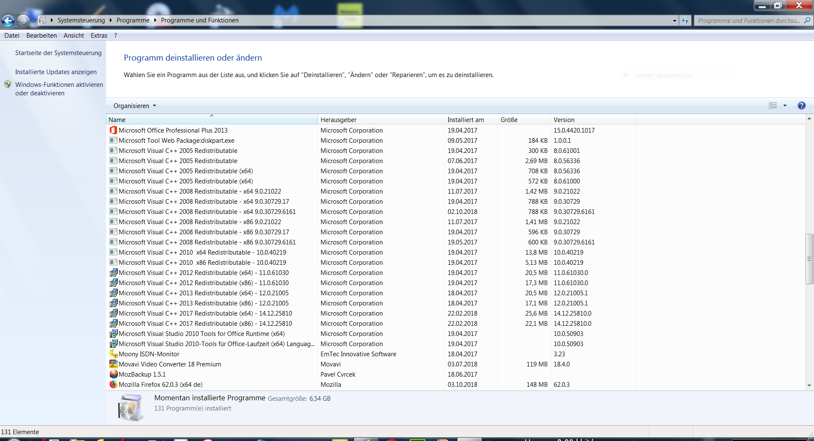The image size is (814, 441).
Task: Click the install date 02.10.2018 cell
Action: coord(462,211)
